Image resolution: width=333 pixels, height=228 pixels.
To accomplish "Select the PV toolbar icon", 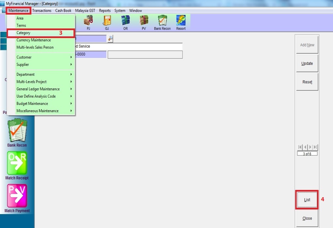I will tap(144, 22).
